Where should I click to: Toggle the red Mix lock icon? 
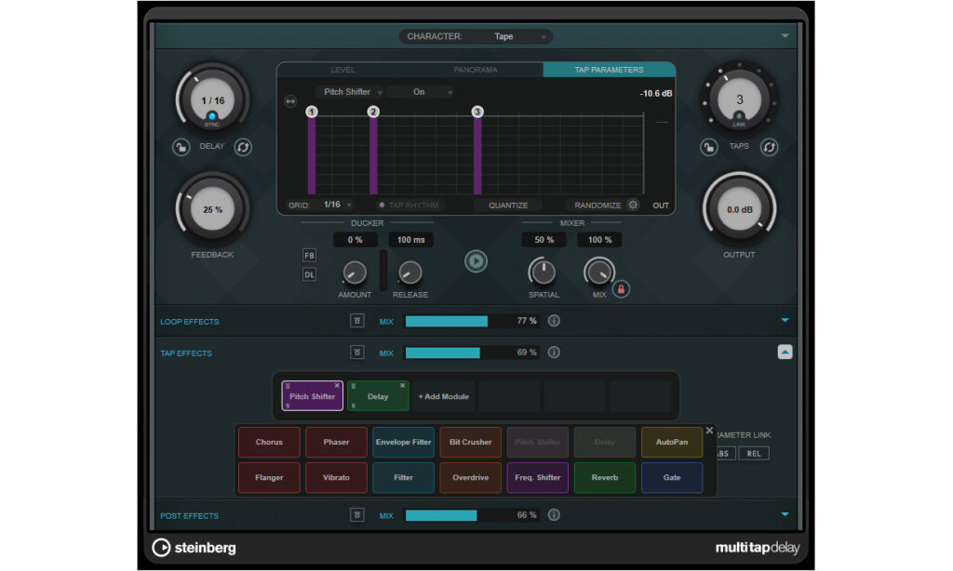point(621,289)
